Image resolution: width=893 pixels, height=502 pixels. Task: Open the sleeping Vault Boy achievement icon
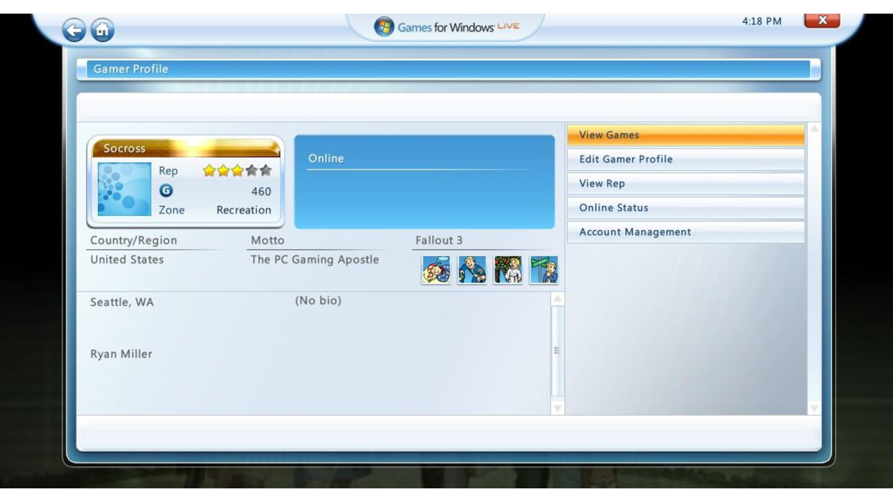pyautogui.click(x=436, y=270)
